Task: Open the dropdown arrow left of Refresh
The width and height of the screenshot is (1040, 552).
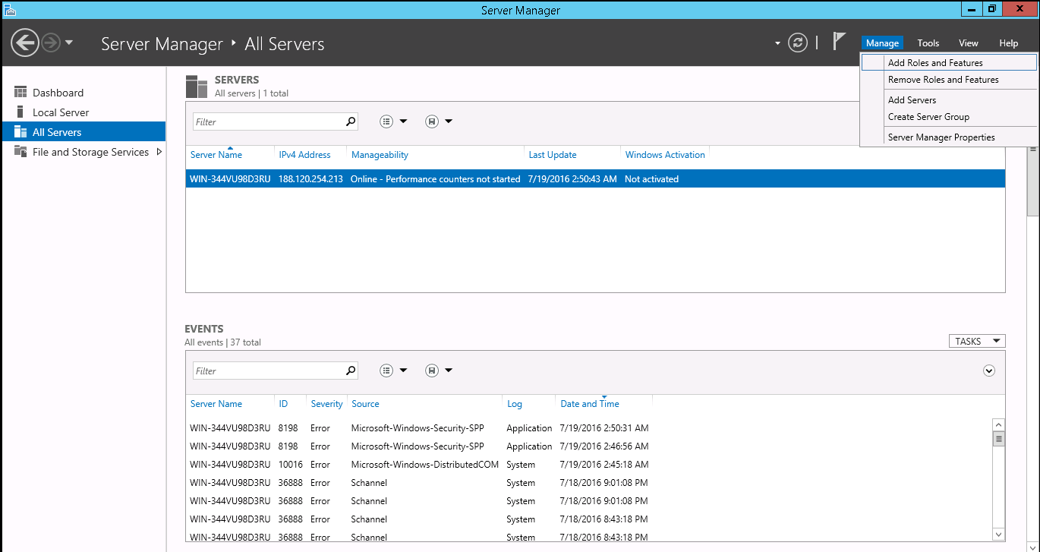Action: pyautogui.click(x=777, y=43)
